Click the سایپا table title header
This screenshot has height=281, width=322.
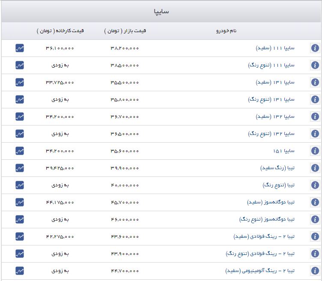161,11
